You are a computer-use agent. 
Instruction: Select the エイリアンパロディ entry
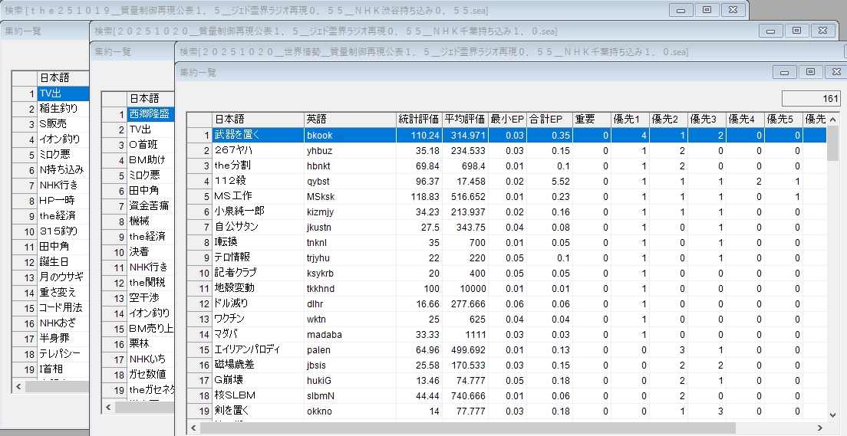coord(258,349)
